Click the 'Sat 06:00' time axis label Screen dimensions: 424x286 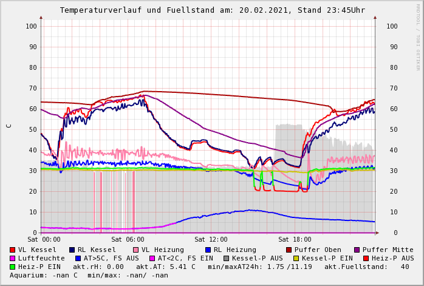point(128,240)
